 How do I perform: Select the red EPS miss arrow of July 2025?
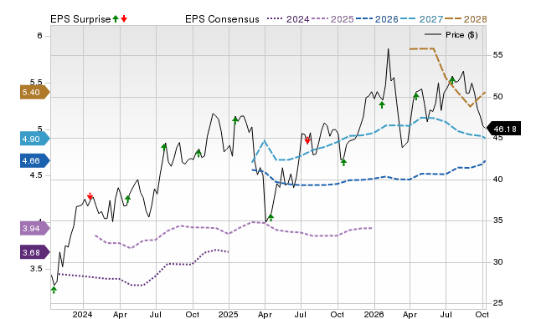pos(307,140)
